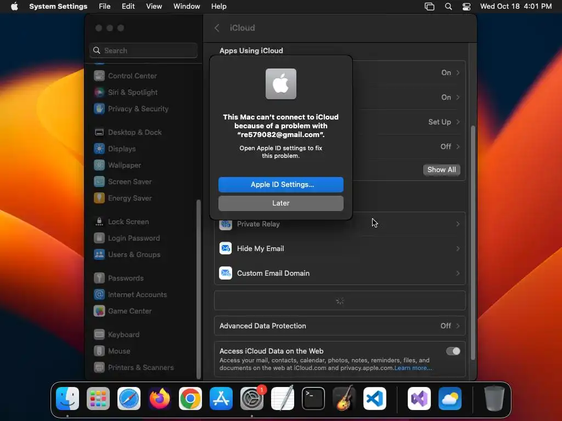Open Stage Manager icon in menu bar
Screen dimensions: 562x421
pyautogui.click(x=429, y=7)
